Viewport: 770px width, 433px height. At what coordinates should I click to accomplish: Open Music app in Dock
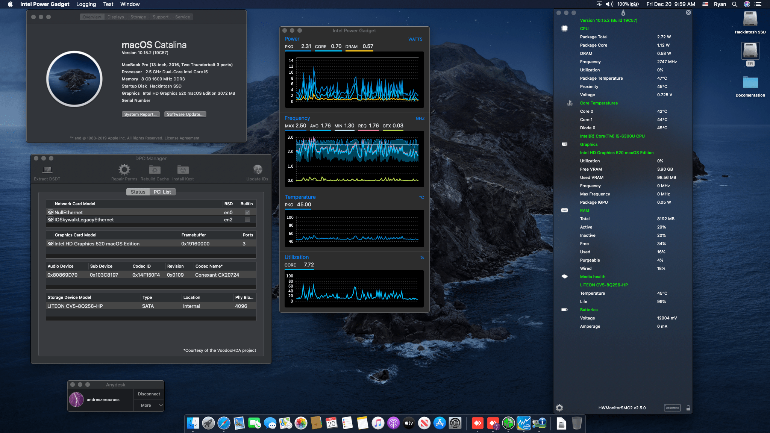pyautogui.click(x=378, y=423)
